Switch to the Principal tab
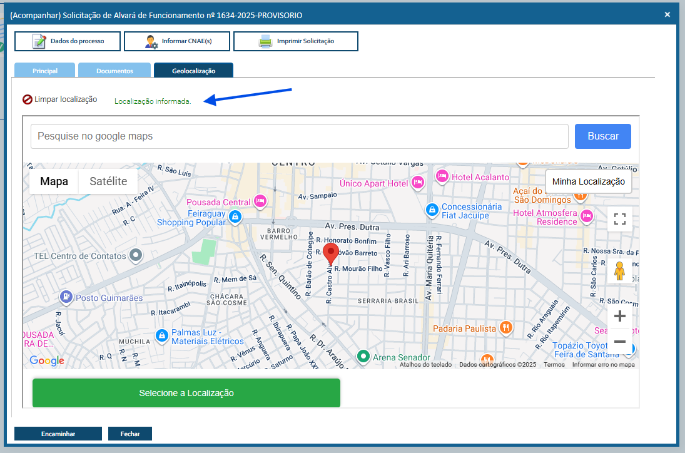The image size is (685, 453). pyautogui.click(x=44, y=70)
